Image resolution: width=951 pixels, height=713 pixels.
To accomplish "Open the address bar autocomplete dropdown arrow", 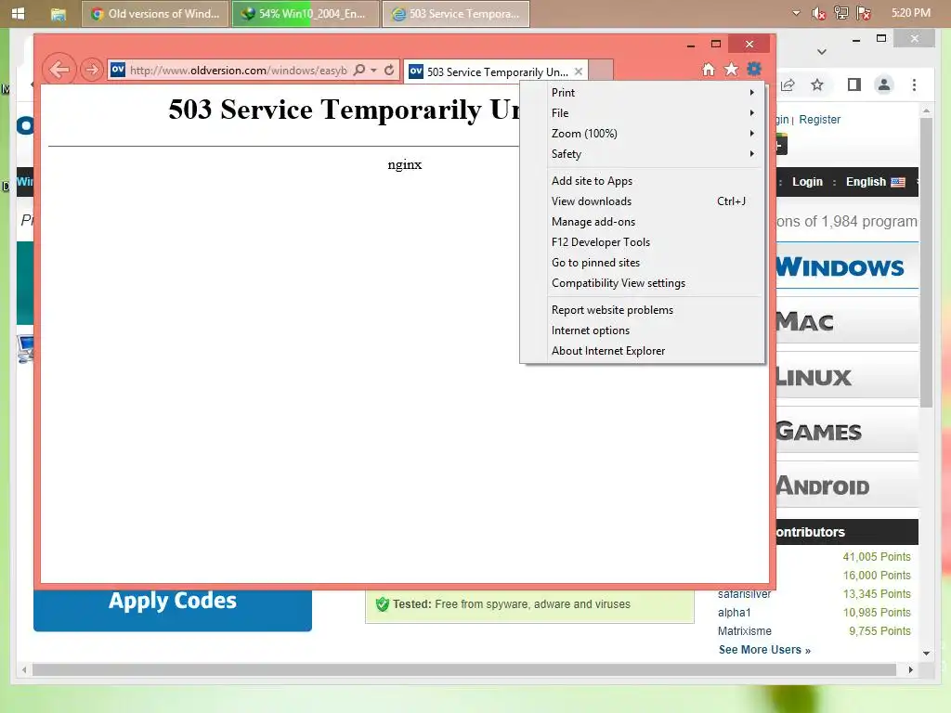I will point(373,70).
